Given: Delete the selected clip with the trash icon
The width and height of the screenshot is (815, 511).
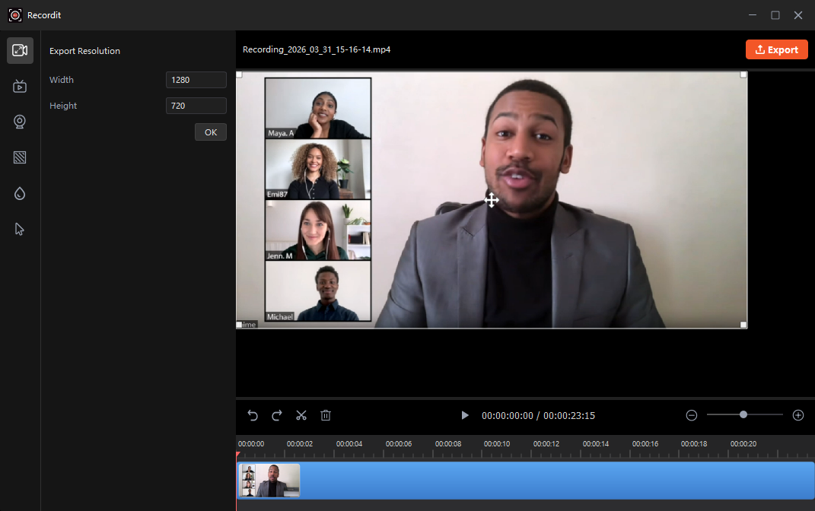Looking at the screenshot, I should point(326,415).
